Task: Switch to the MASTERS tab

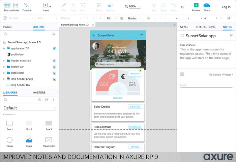Action: coord(39,92)
